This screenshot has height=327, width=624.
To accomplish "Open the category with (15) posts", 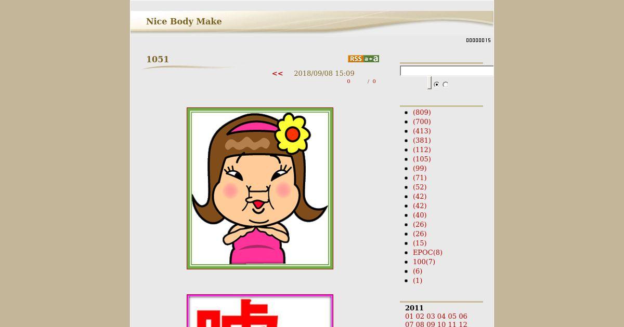I will coord(420,243).
